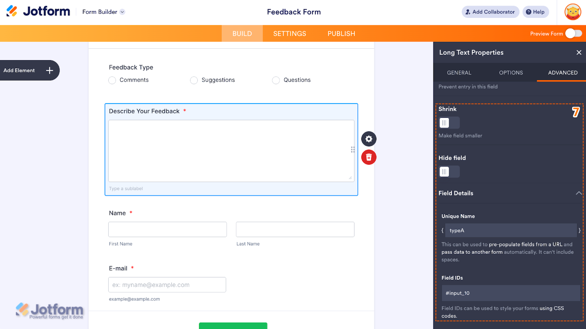Switch to the BUILD tab
This screenshot has width=586, height=329.
(x=242, y=34)
